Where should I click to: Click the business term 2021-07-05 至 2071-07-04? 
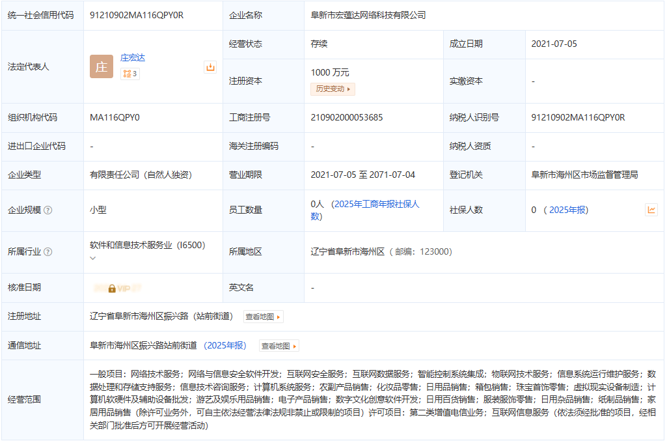coord(363,175)
